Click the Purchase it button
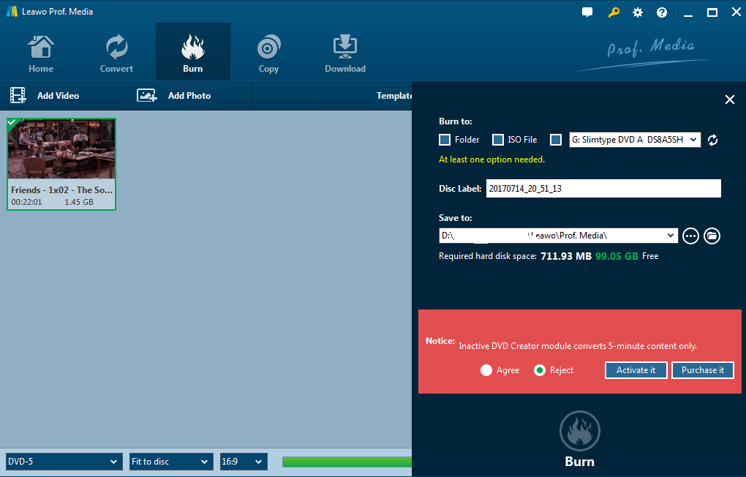This screenshot has height=477, width=746. pos(703,370)
